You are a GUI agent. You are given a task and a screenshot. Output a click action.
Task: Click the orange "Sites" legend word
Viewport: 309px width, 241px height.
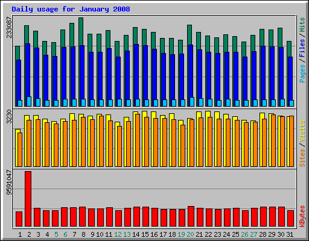pos(302,158)
